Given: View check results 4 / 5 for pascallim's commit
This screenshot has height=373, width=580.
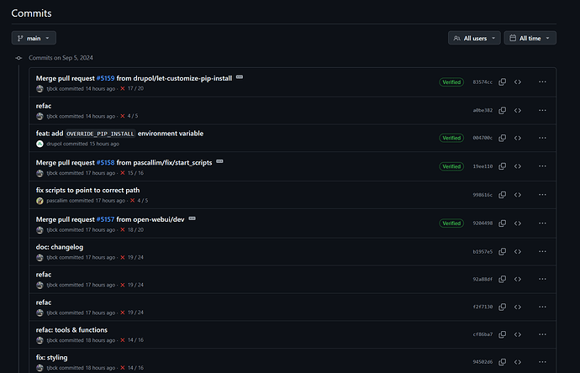Looking at the screenshot, I should pyautogui.click(x=143, y=201).
